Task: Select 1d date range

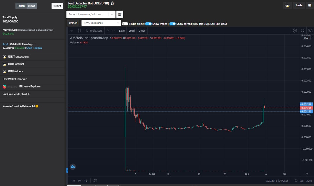Action: pyautogui.click(x=86, y=181)
